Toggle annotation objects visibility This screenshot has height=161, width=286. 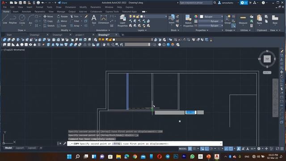pos(239,148)
